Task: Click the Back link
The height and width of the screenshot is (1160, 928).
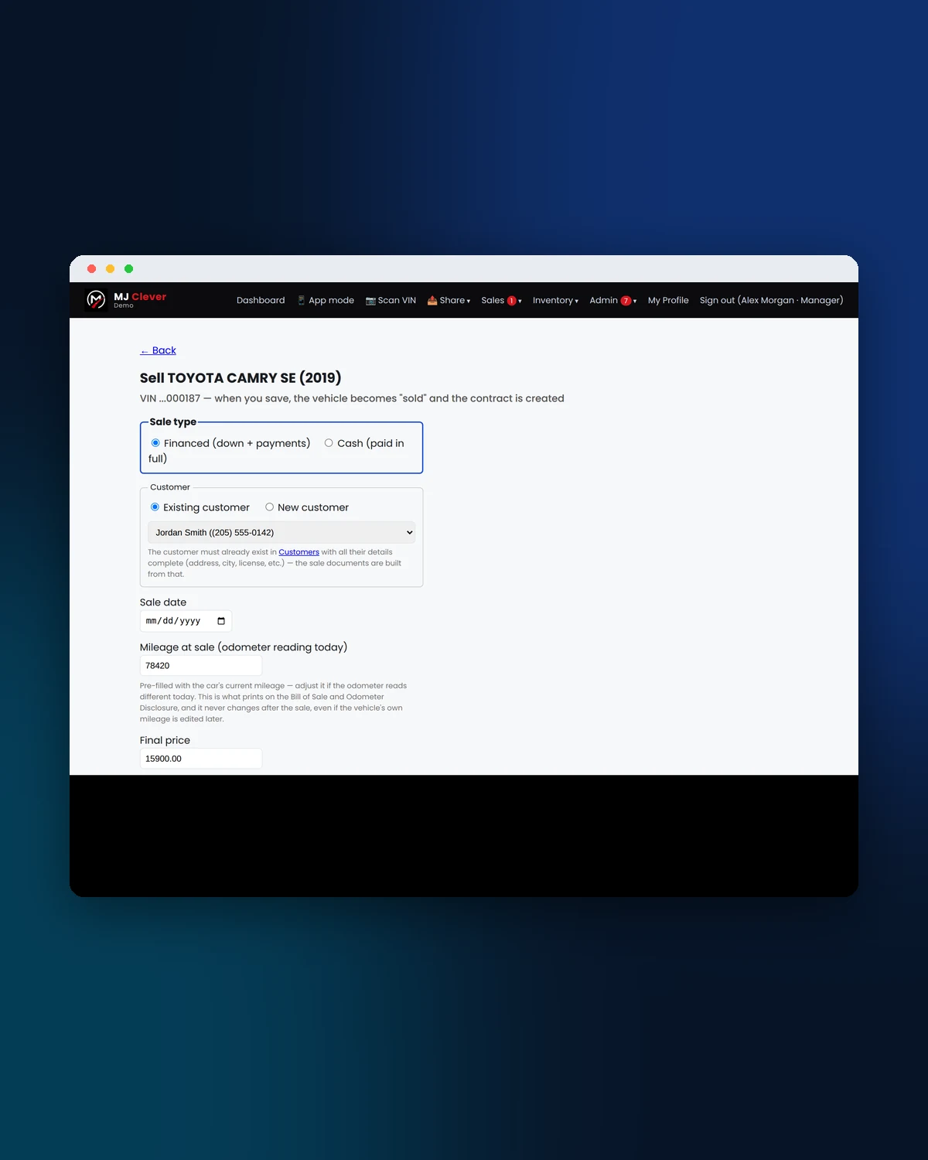Action: tap(158, 350)
